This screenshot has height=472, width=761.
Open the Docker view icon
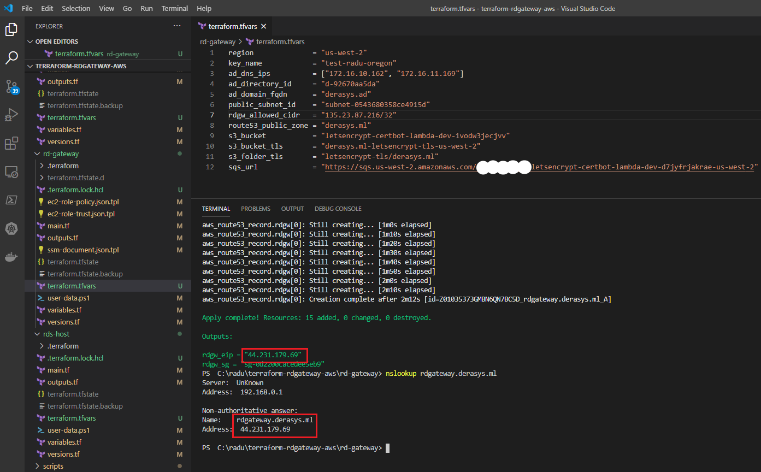(x=11, y=257)
